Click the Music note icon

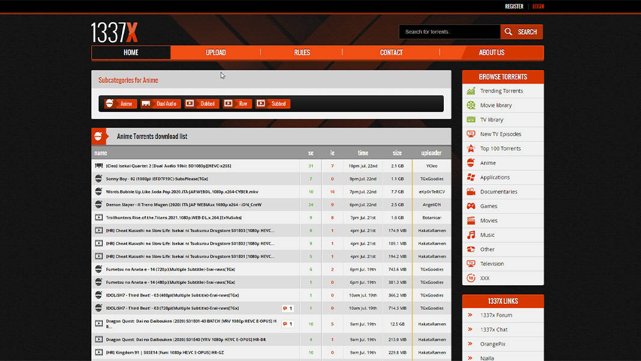click(x=471, y=235)
